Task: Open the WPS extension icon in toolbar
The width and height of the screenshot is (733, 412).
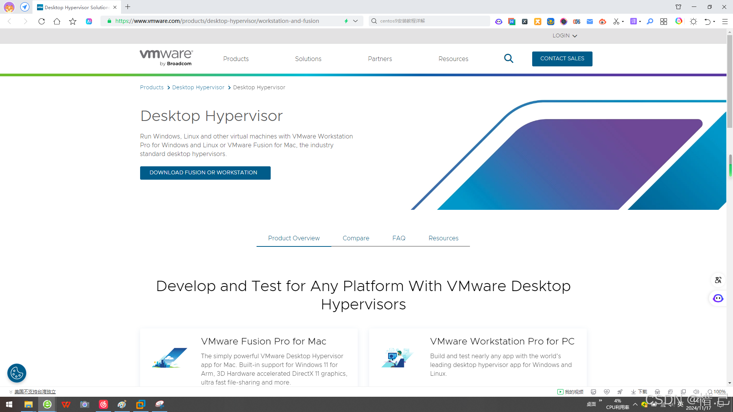Action: coord(512,21)
